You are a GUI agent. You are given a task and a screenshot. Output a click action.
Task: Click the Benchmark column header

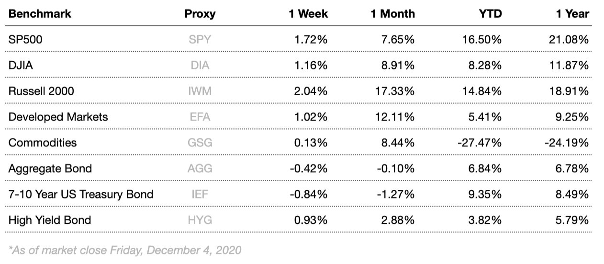[40, 14]
